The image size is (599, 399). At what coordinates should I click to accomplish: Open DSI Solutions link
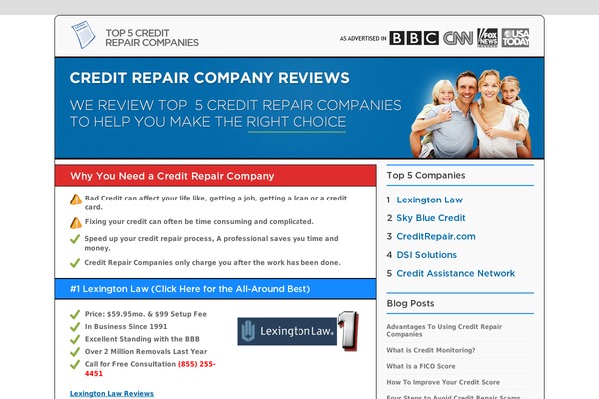[x=426, y=255]
